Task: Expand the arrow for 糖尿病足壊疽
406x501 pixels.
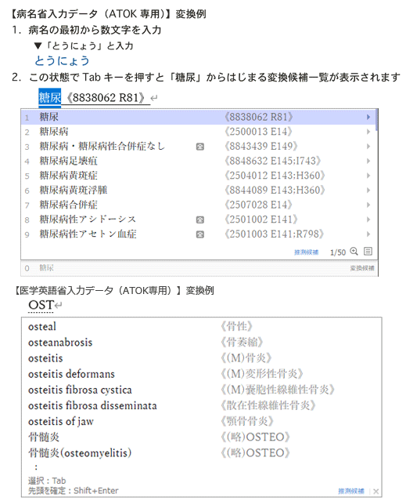Action: point(368,161)
